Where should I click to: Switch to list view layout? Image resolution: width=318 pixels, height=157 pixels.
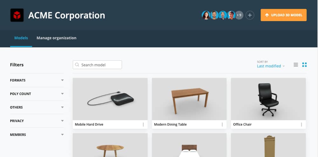click(296, 65)
